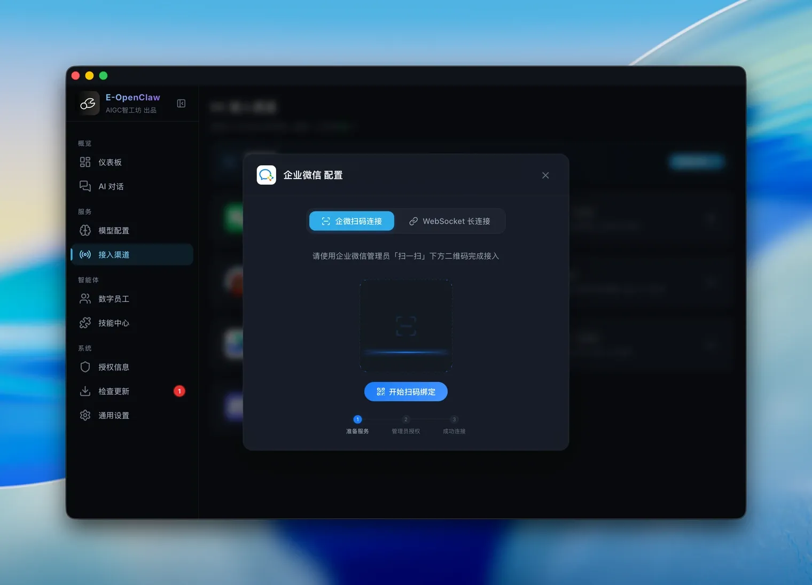Click step 2 管理员授权 indicator
Viewport: 812px width, 585px height.
pos(406,424)
